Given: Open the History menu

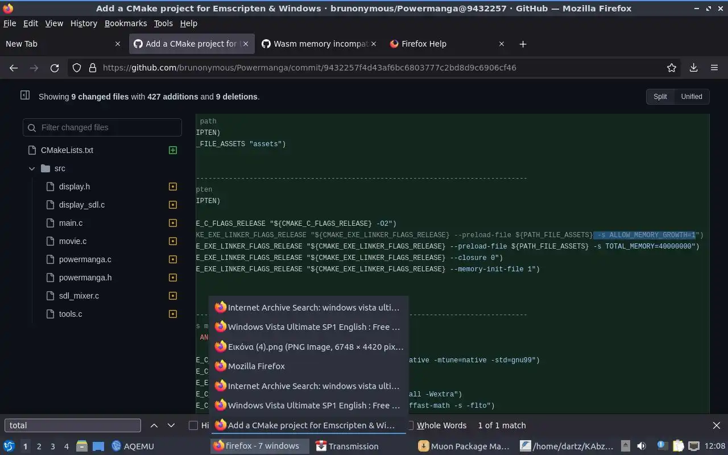Looking at the screenshot, I should 84,23.
